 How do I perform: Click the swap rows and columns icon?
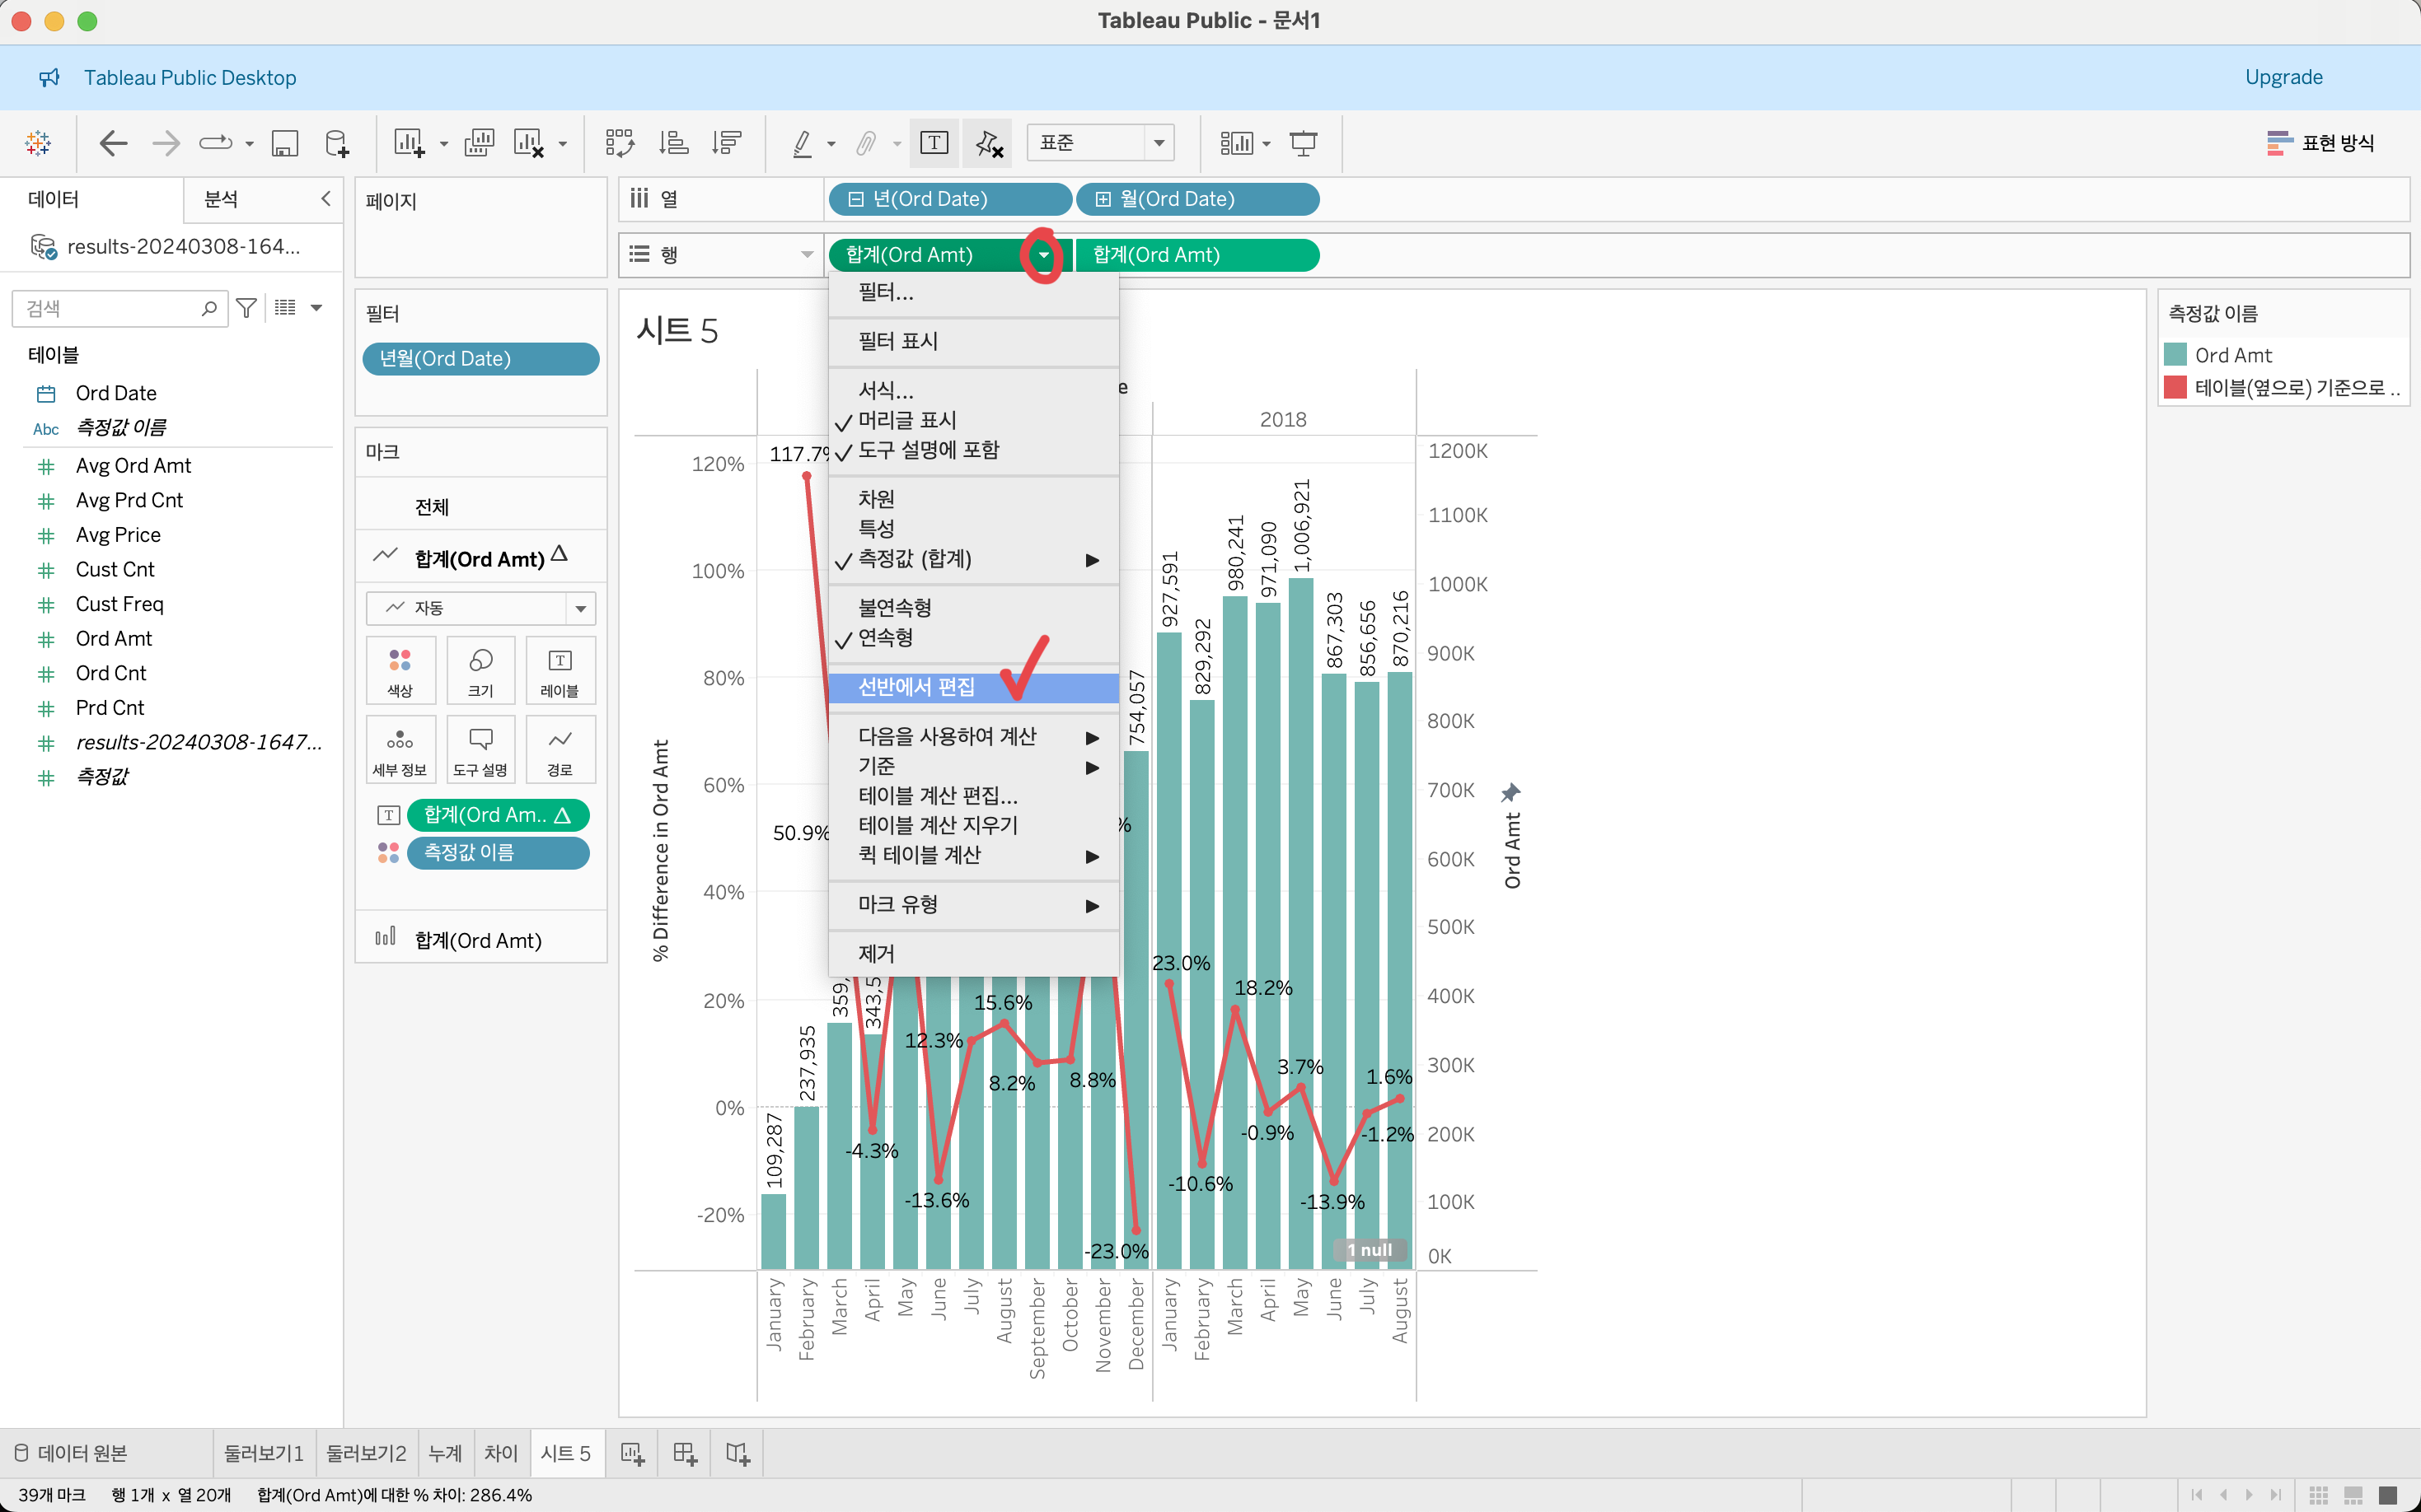[x=619, y=143]
